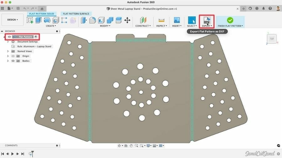Toggle visibility eye of Flat Pattern
Image resolution: width=282 pixels, height=158 pixels.
[x=9, y=37]
